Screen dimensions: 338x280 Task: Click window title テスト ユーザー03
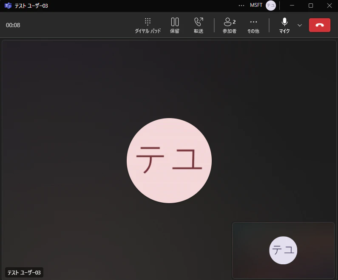31,6
